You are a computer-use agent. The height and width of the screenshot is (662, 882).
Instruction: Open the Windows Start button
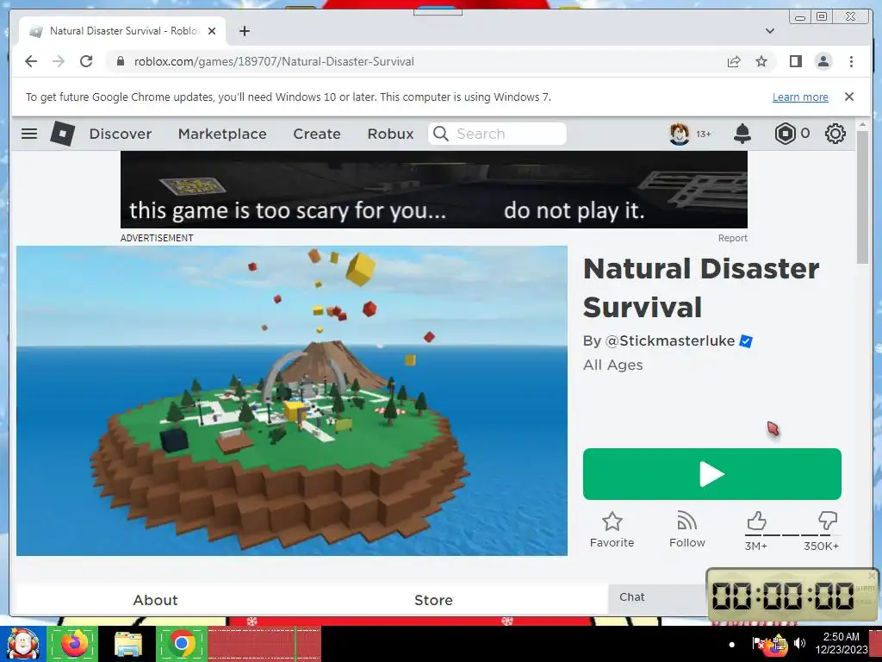point(23,644)
